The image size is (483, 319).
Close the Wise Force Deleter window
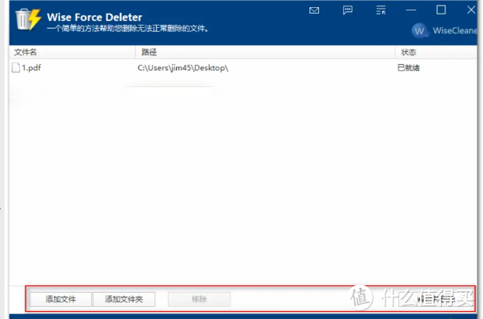(x=471, y=10)
